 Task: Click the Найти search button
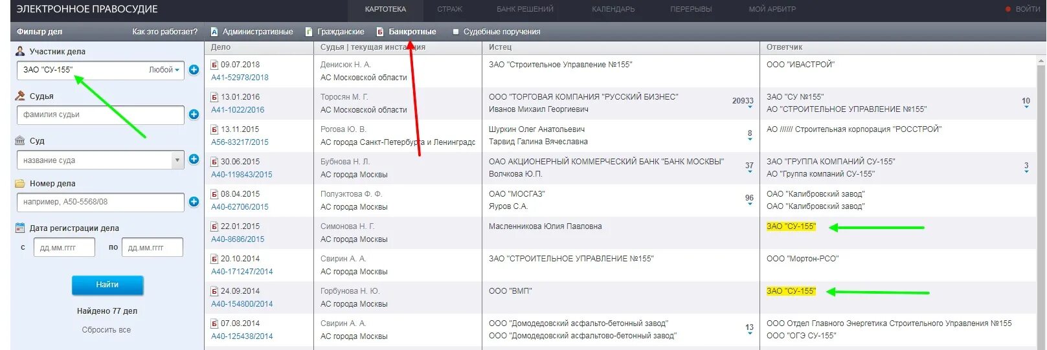(x=107, y=285)
